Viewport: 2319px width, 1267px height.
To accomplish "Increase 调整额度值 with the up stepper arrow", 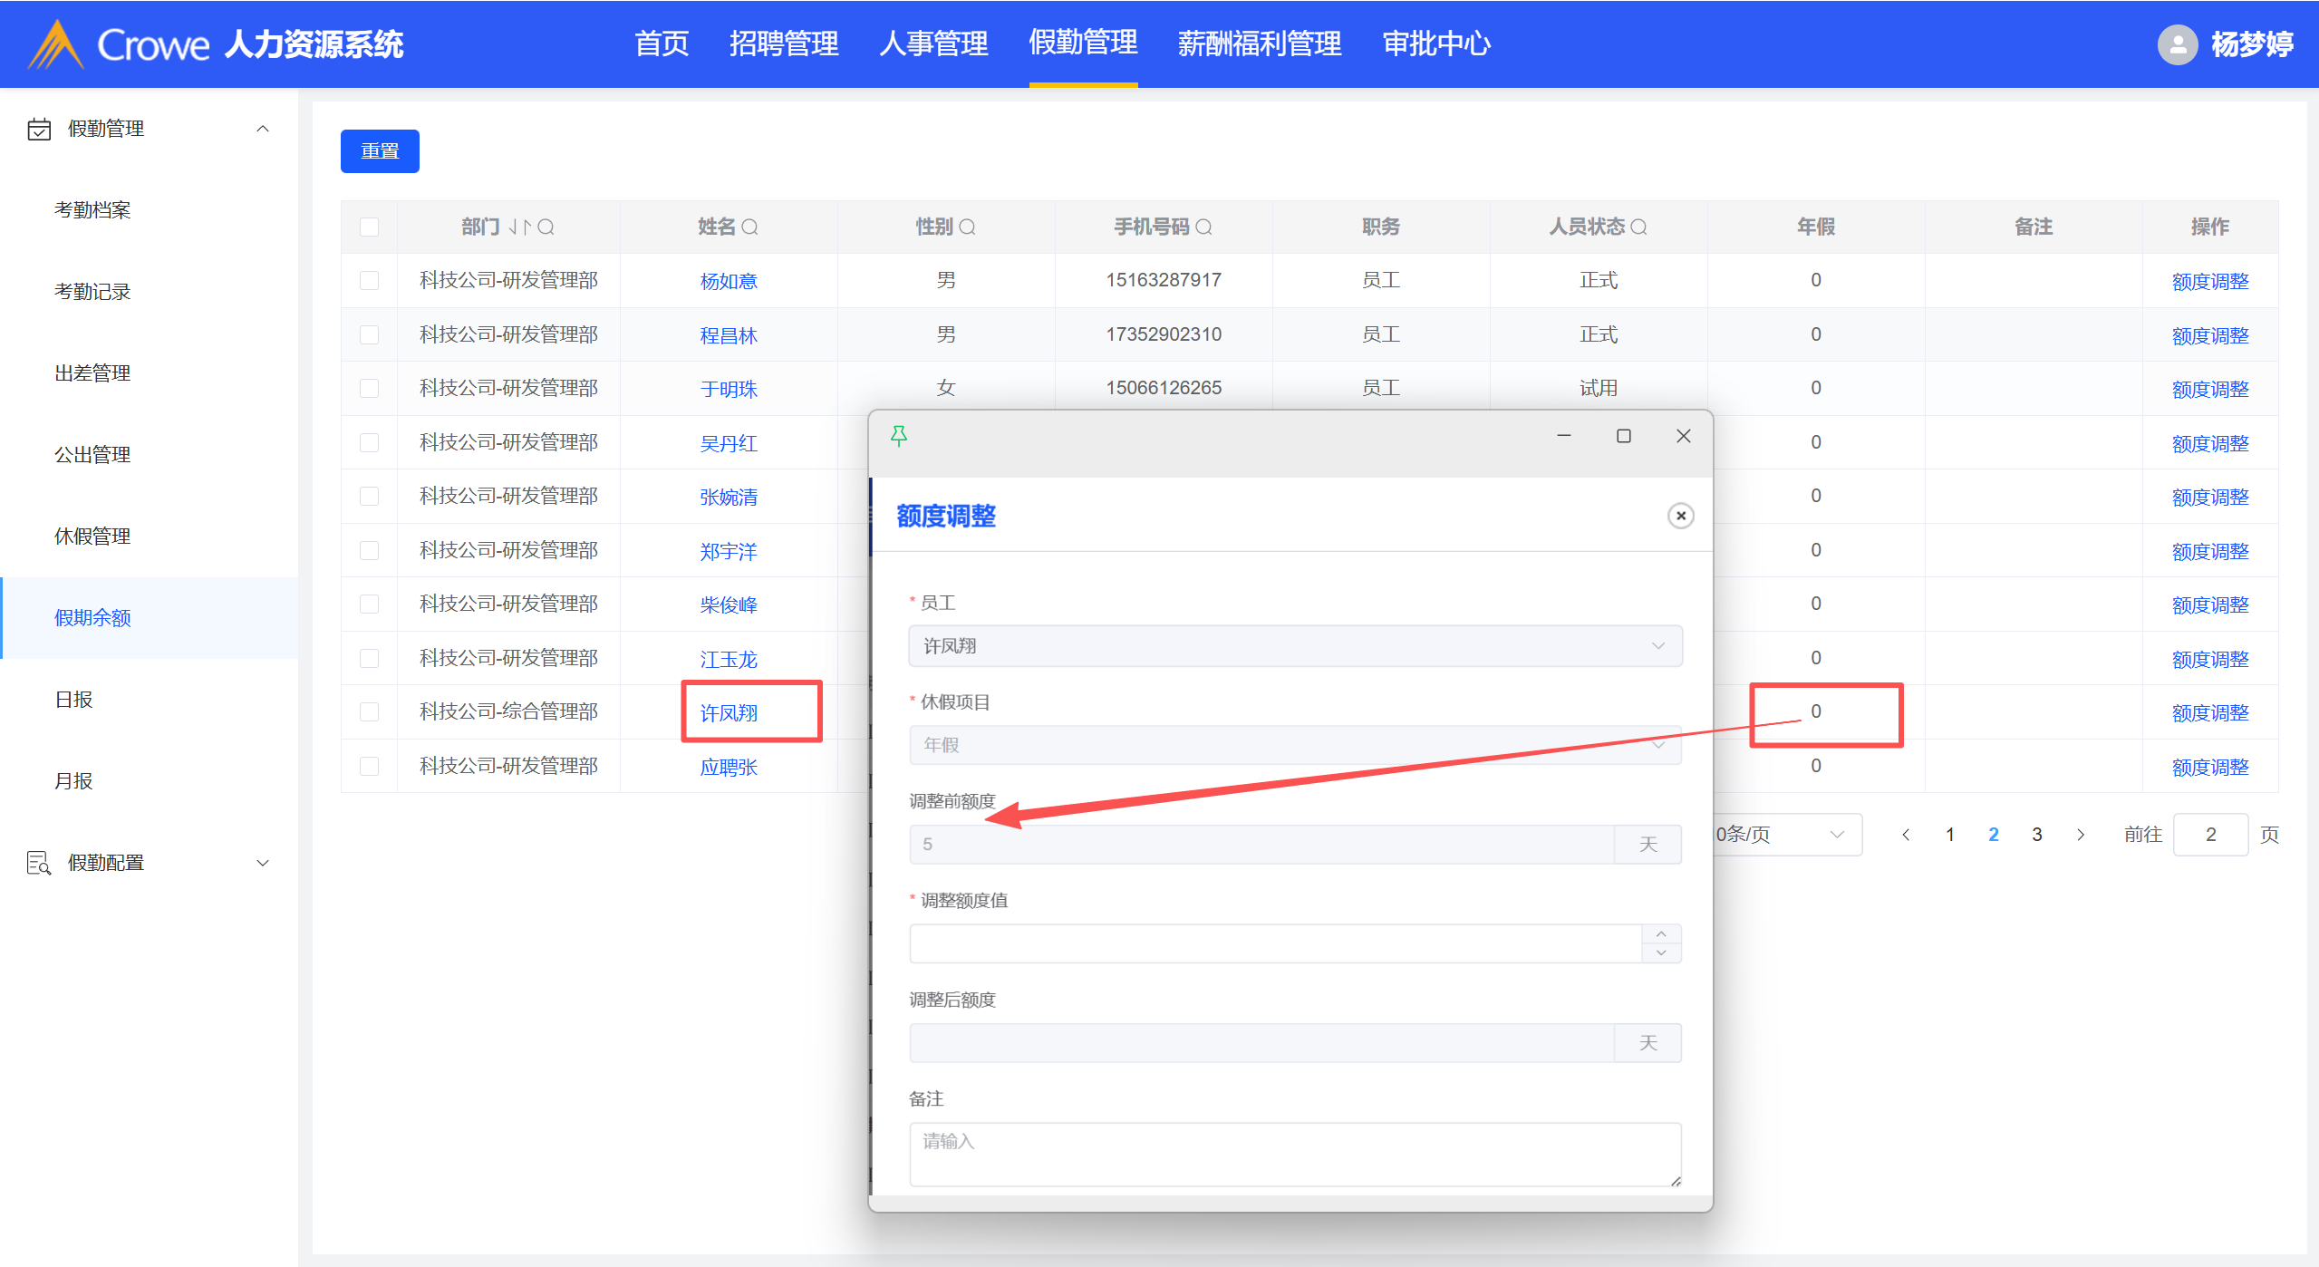I will 1660,933.
